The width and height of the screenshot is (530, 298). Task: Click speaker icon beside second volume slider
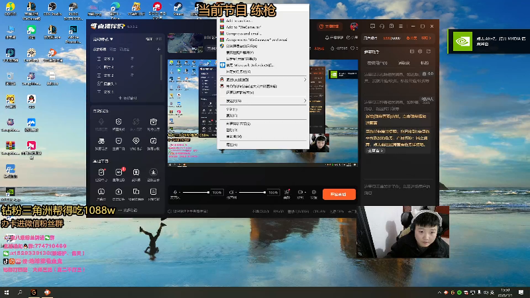(231, 192)
